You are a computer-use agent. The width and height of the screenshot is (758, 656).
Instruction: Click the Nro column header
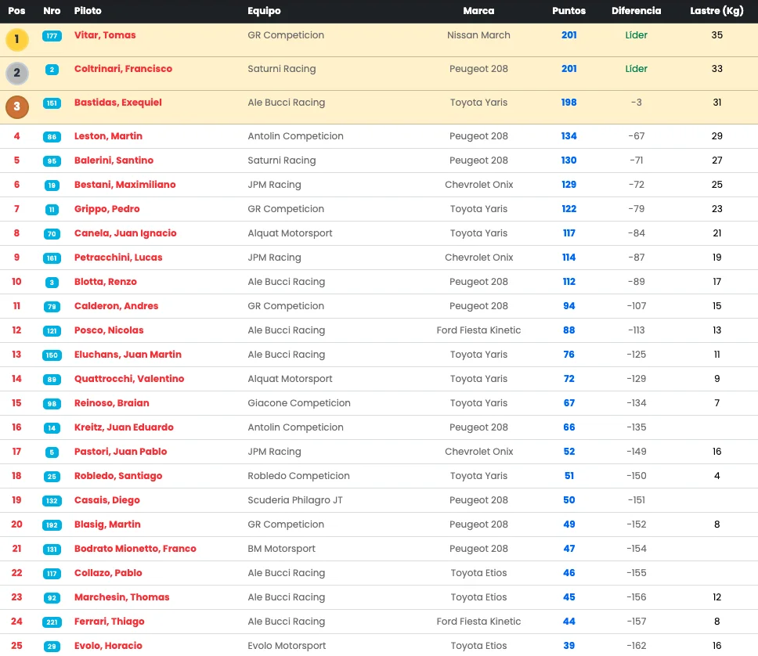pyautogui.click(x=52, y=11)
